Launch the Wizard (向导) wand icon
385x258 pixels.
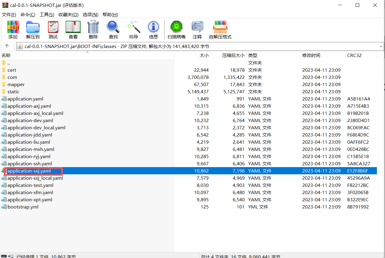pos(133,27)
